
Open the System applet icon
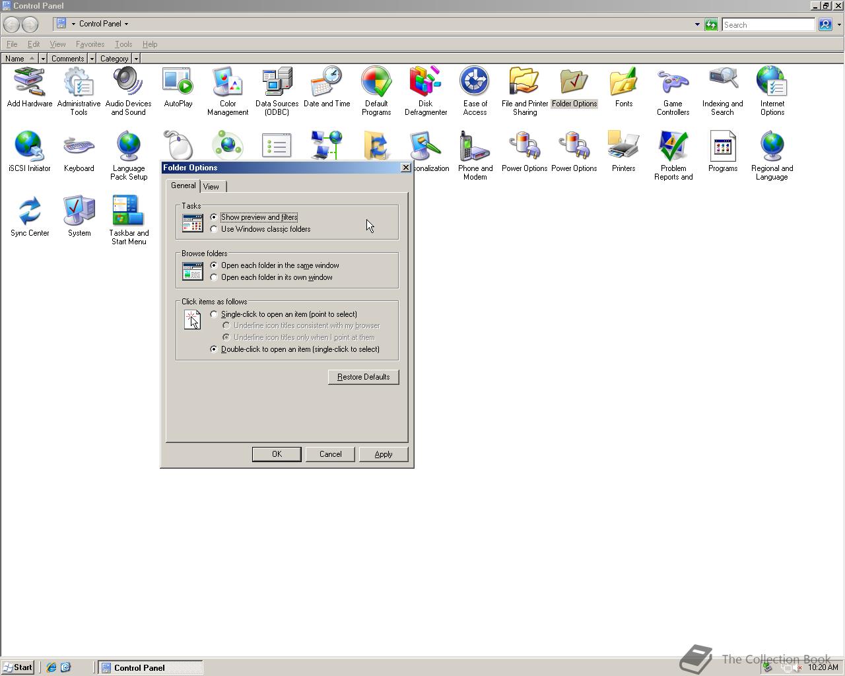click(79, 217)
